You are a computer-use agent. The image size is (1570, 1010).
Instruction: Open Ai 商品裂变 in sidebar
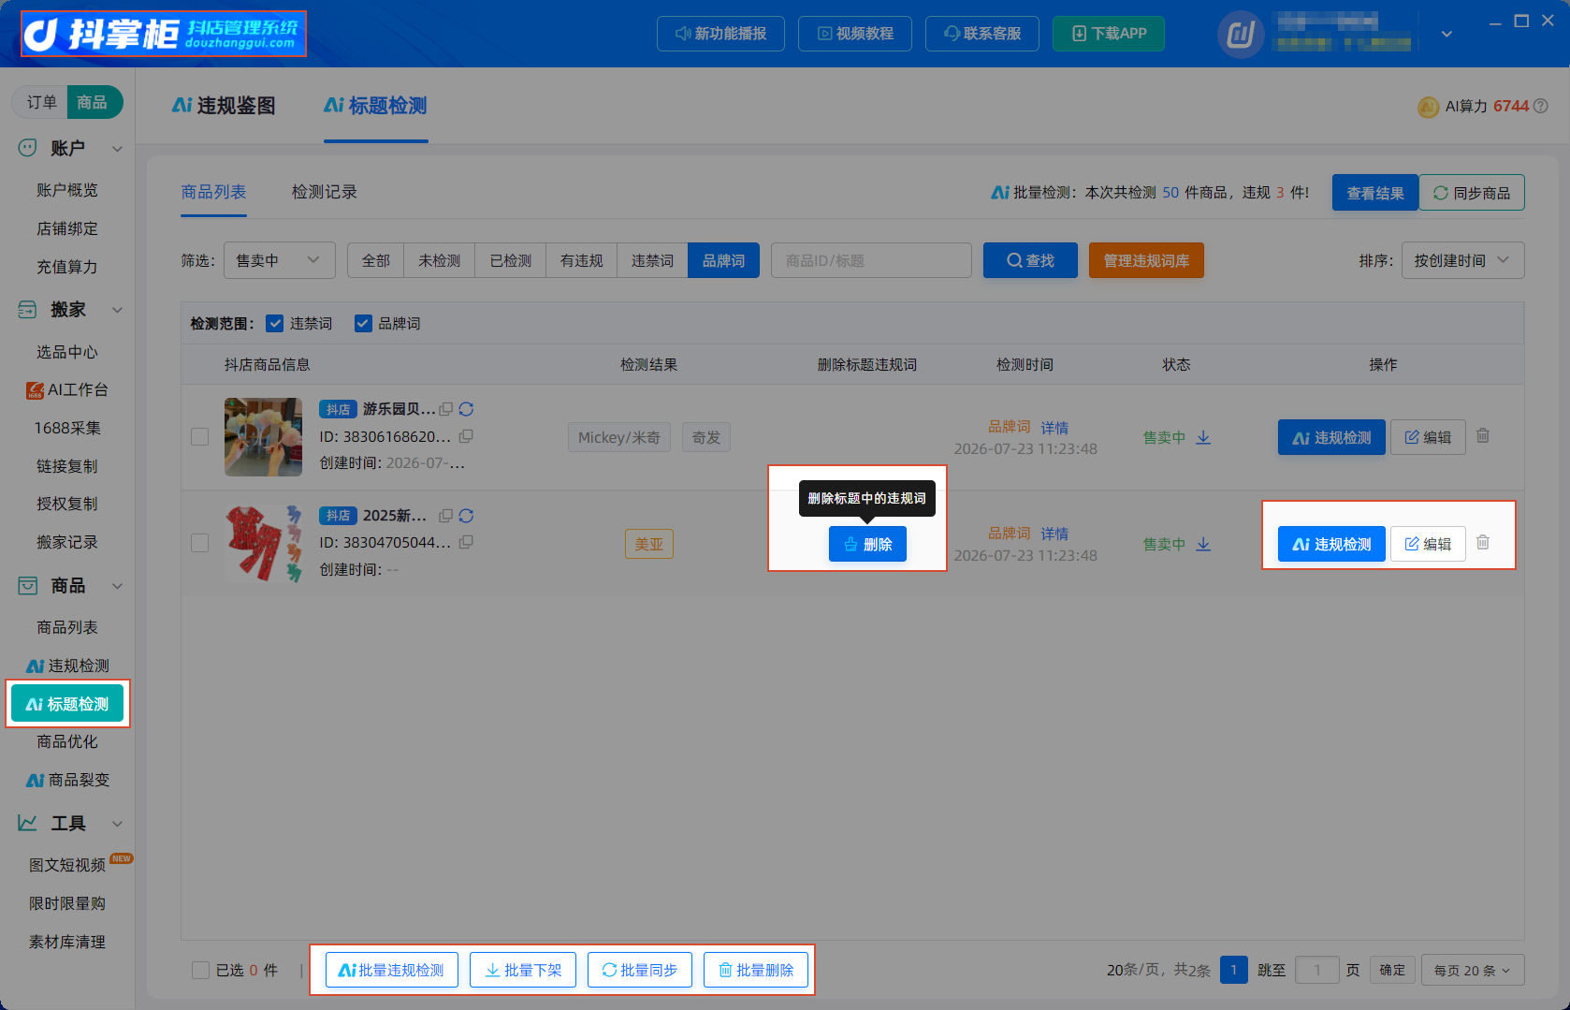coord(67,780)
